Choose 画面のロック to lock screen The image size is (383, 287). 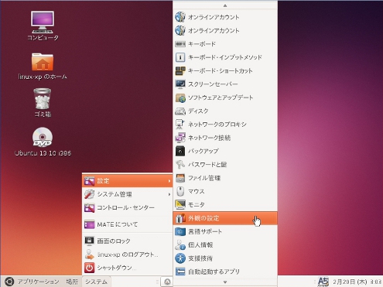[127, 241]
